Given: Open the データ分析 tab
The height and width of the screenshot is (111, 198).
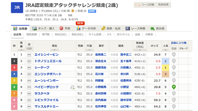Looking at the screenshot, I should 86,28.
